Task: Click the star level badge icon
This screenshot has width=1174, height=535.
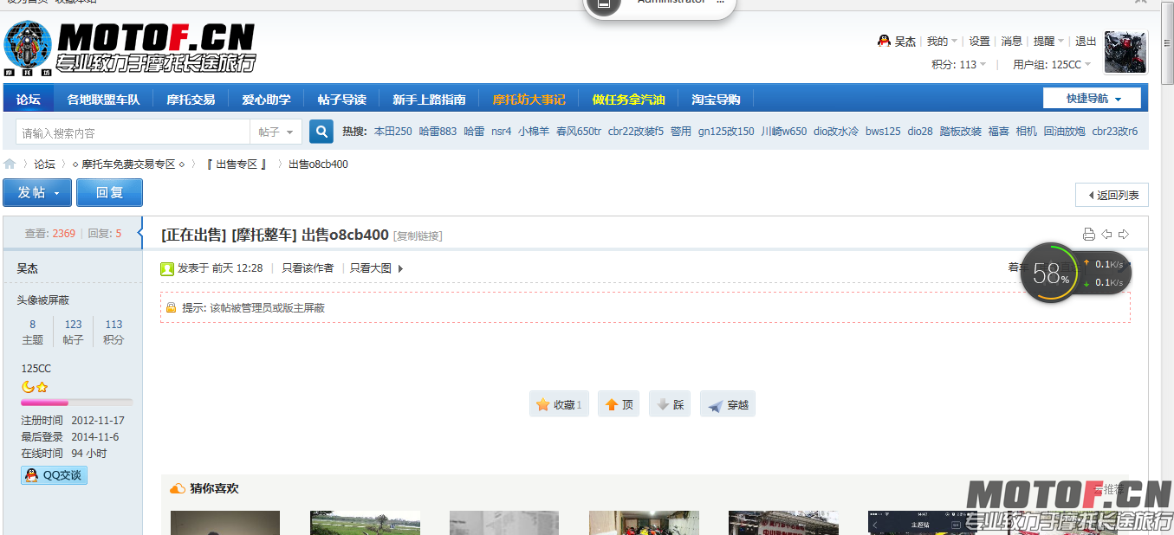Action: point(42,387)
